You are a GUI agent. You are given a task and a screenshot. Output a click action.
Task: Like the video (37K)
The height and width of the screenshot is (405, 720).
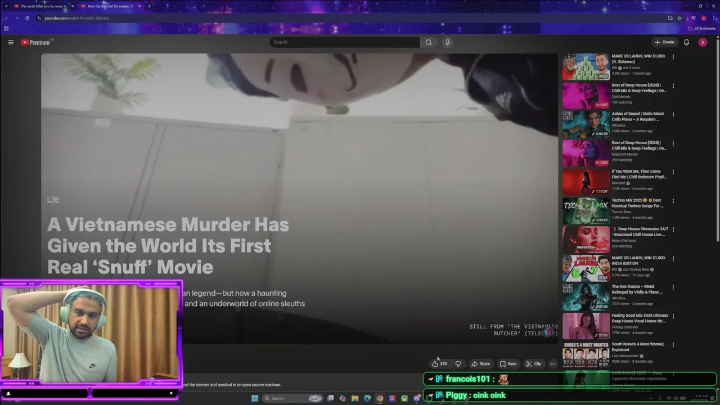click(439, 364)
